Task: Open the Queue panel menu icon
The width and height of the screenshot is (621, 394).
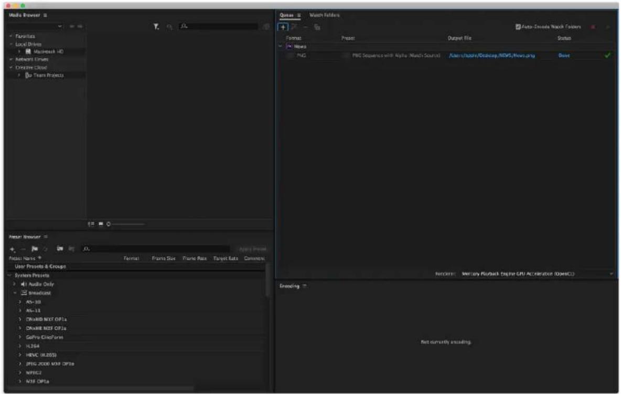Action: click(299, 15)
